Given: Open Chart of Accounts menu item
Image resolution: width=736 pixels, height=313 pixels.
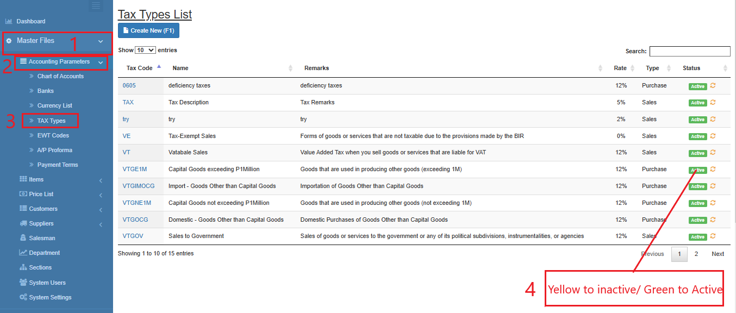Looking at the screenshot, I should click(60, 76).
